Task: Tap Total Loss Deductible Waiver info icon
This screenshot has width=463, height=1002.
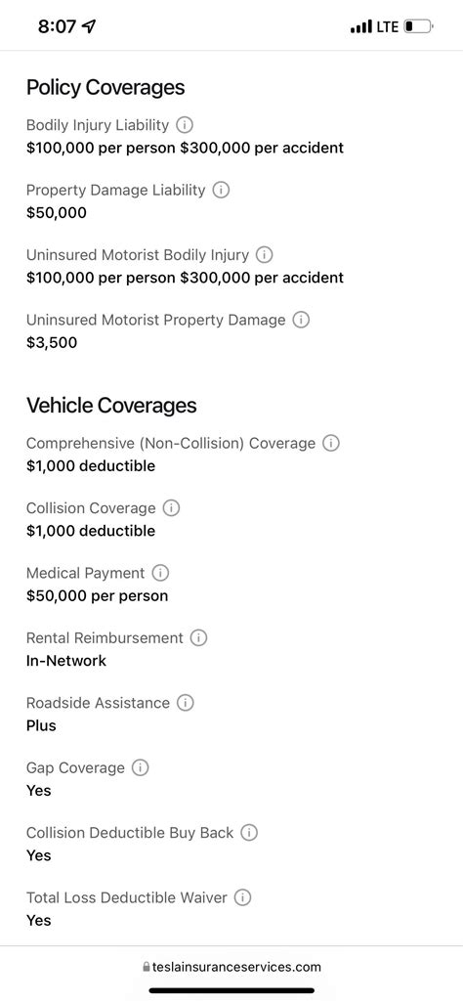Action: click(x=242, y=897)
